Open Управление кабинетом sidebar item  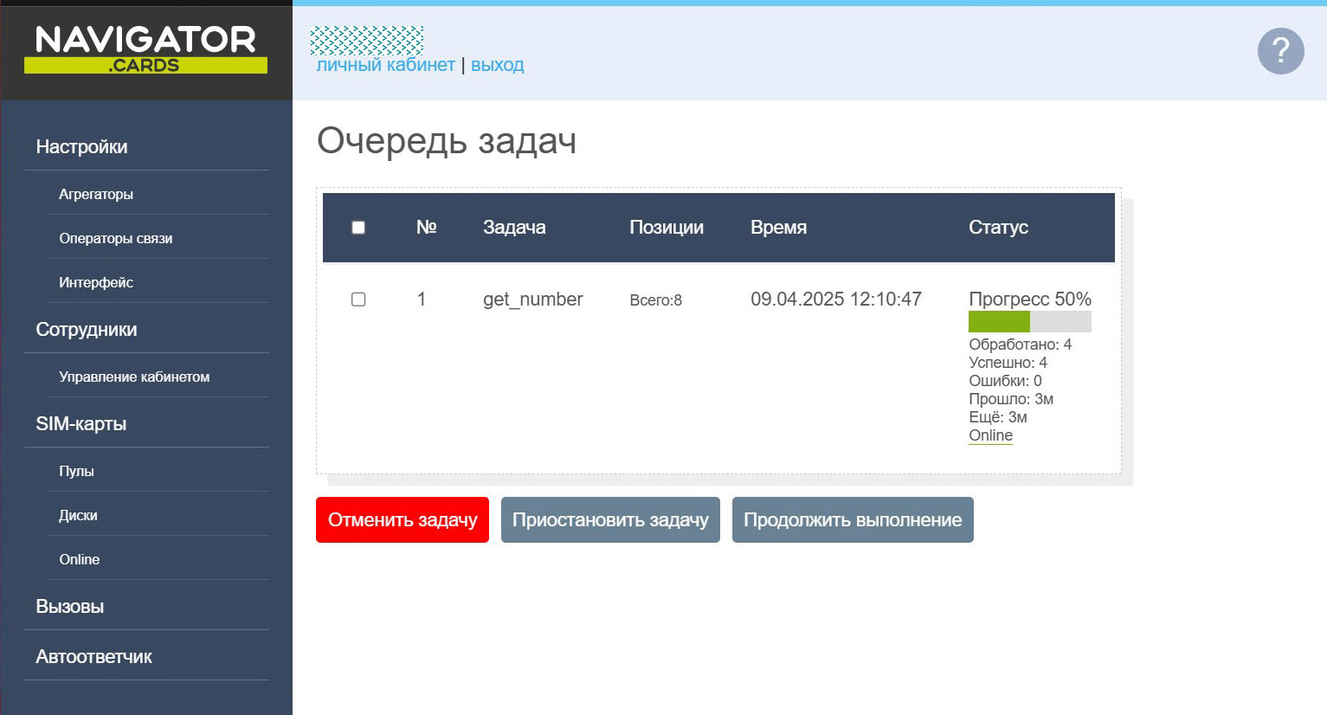coord(134,377)
